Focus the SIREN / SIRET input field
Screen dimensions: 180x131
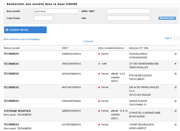(128, 11)
